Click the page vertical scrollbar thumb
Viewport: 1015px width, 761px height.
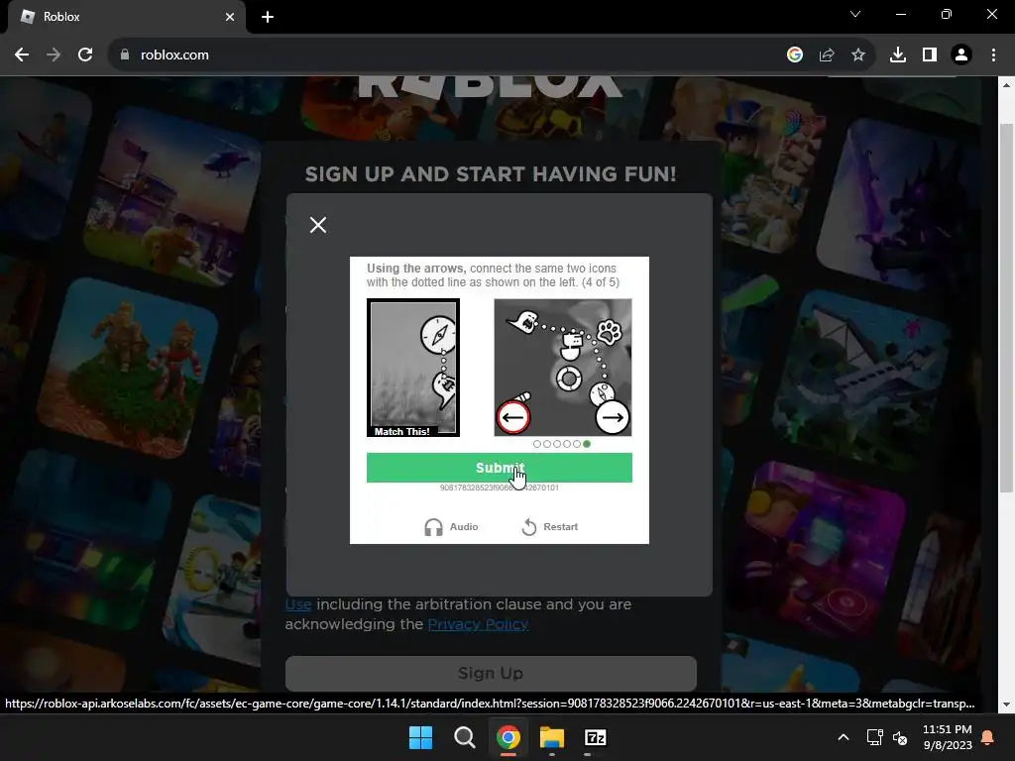coord(1006,307)
